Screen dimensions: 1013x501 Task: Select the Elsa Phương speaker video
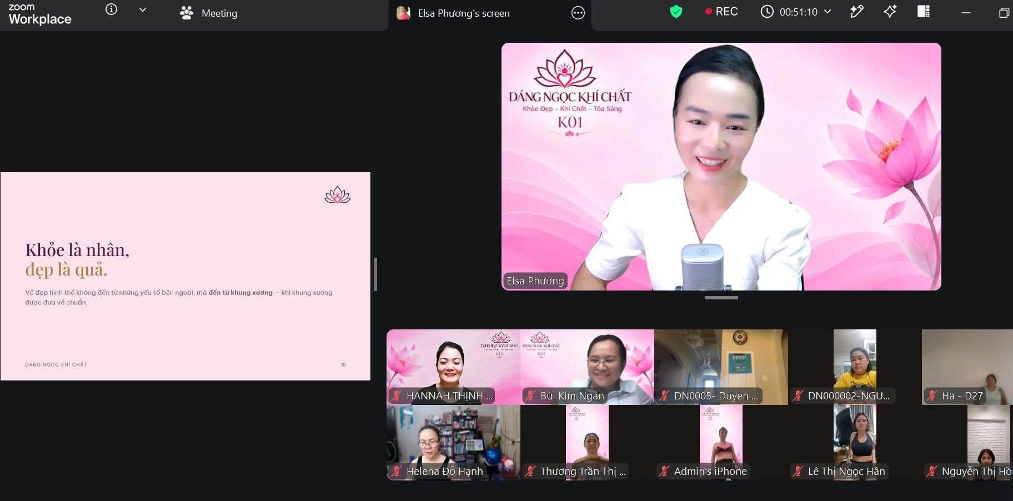coord(721,167)
